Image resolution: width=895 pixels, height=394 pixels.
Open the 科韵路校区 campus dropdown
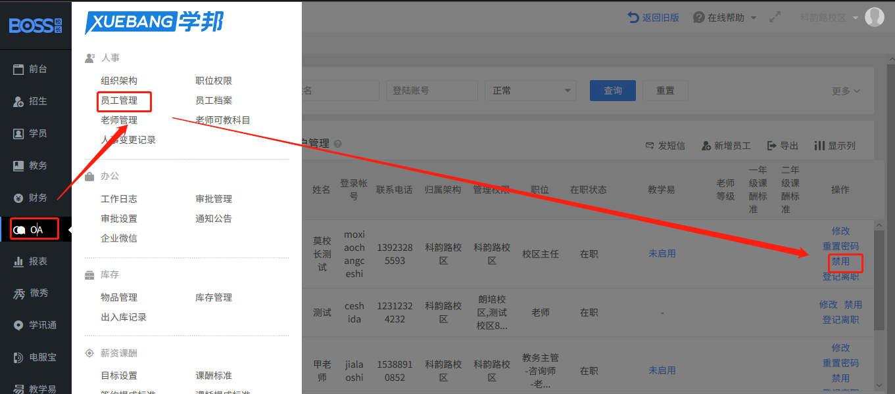click(829, 18)
